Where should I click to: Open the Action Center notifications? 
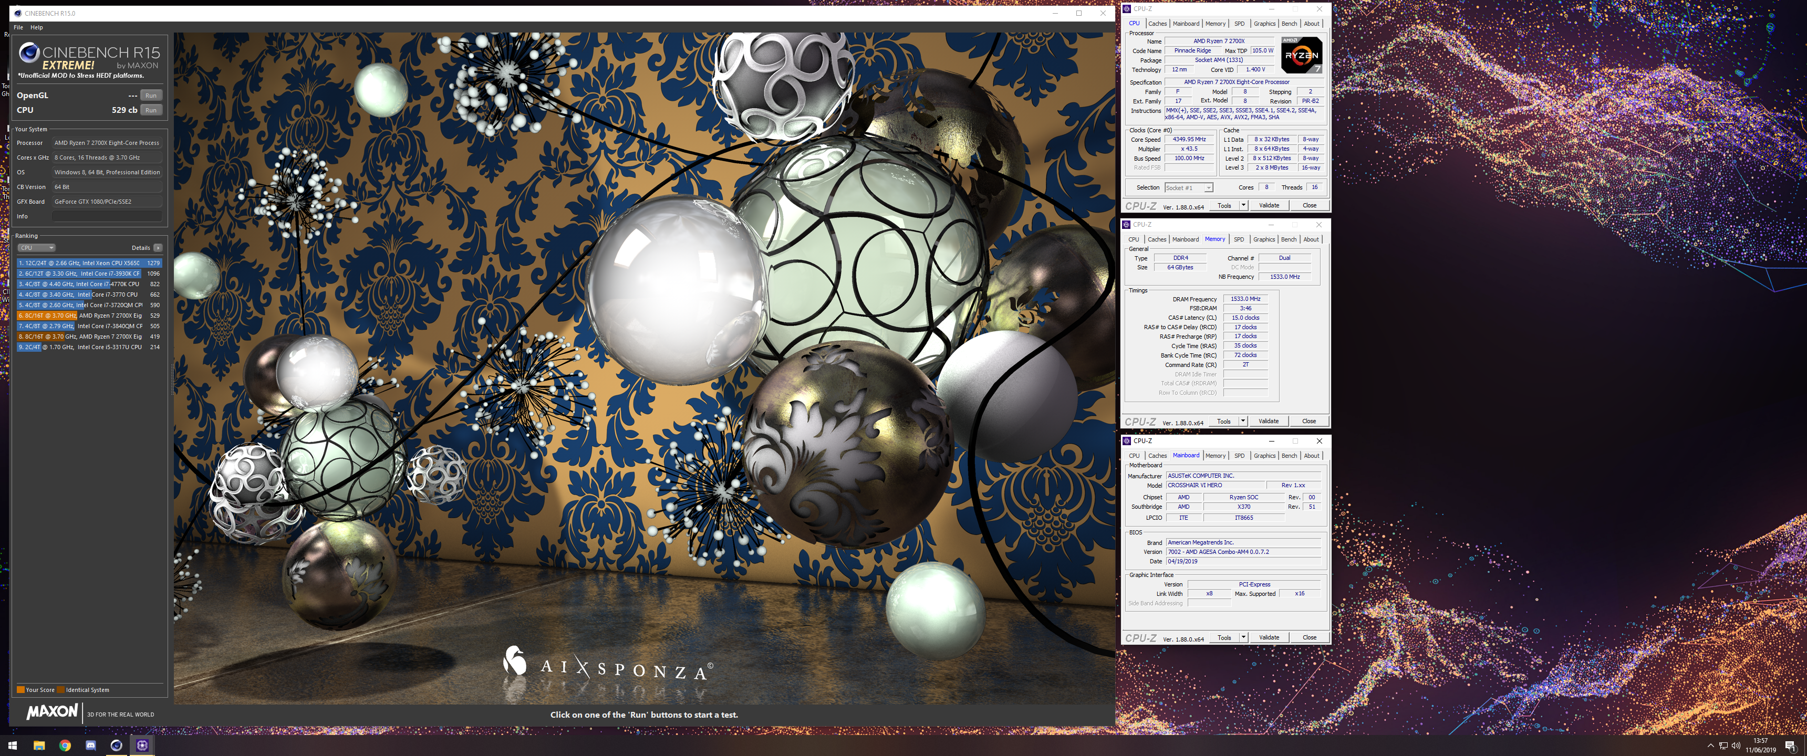[1790, 745]
